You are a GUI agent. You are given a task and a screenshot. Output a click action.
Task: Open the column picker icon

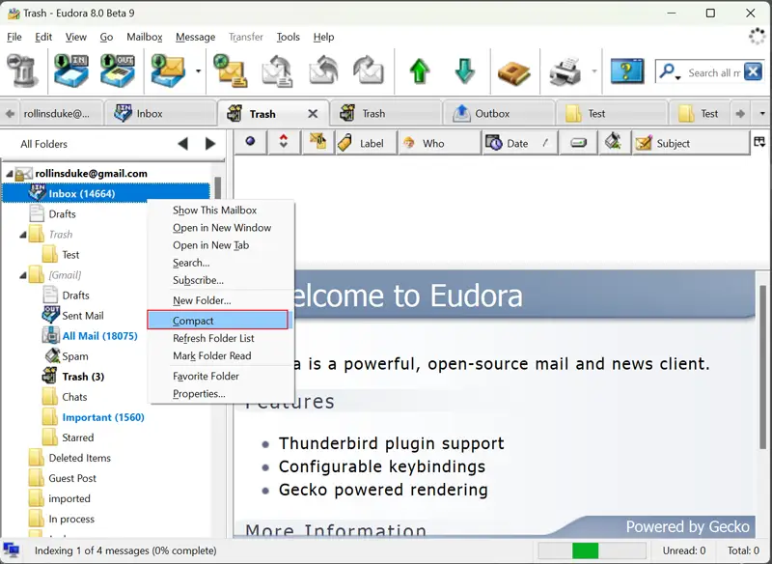[759, 142]
